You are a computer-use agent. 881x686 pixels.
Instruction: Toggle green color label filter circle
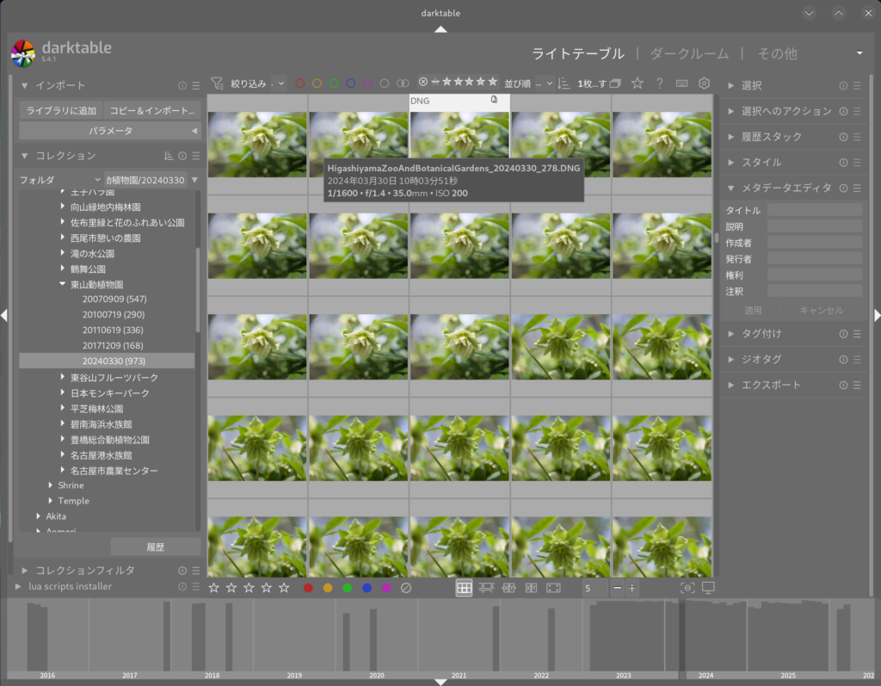pos(334,83)
